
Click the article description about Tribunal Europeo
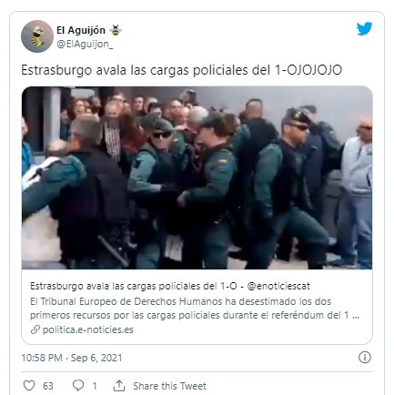[x=195, y=309]
